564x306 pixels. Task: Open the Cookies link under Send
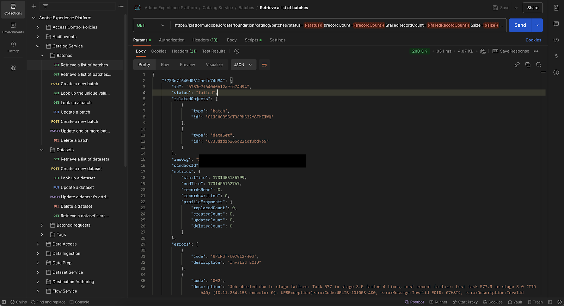pos(533,40)
